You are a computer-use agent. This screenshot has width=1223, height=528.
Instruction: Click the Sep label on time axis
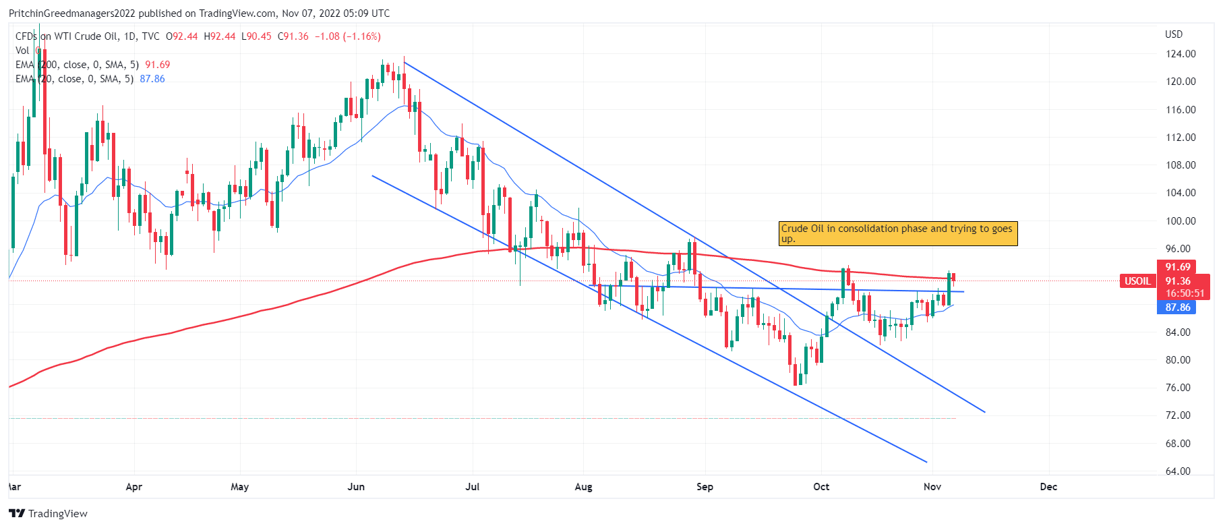pyautogui.click(x=705, y=487)
